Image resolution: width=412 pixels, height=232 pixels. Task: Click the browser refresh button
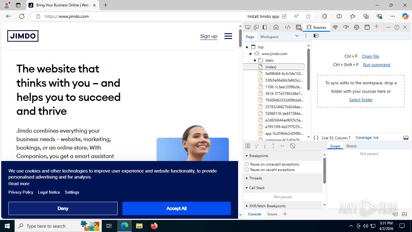pyautogui.click(x=22, y=16)
